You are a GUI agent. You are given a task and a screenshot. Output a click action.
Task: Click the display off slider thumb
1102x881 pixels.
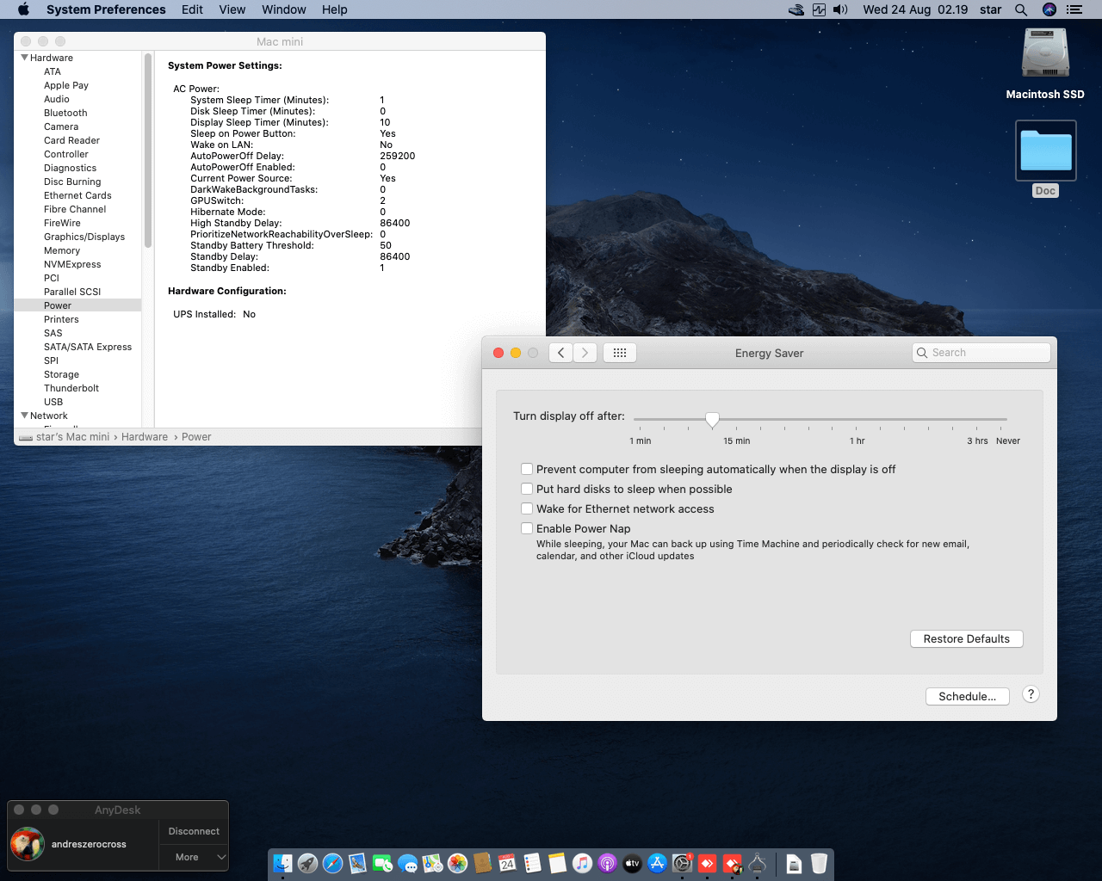click(712, 419)
